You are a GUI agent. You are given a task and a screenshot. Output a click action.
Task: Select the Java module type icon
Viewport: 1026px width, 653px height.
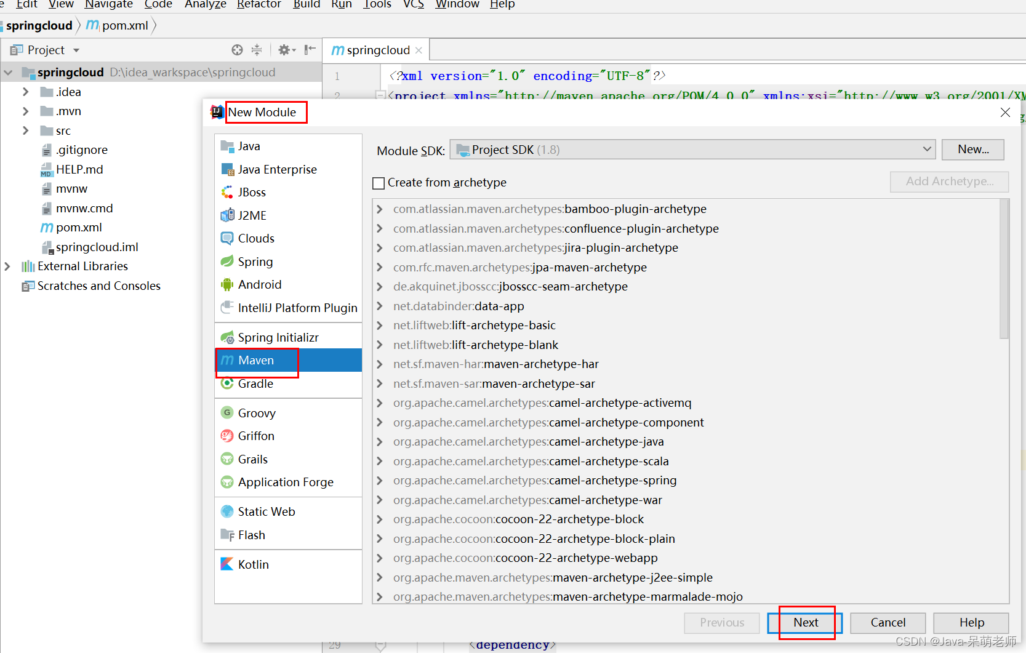pos(227,146)
